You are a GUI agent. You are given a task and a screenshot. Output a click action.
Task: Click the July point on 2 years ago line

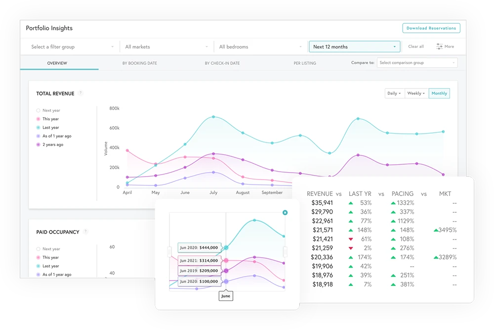(213, 154)
